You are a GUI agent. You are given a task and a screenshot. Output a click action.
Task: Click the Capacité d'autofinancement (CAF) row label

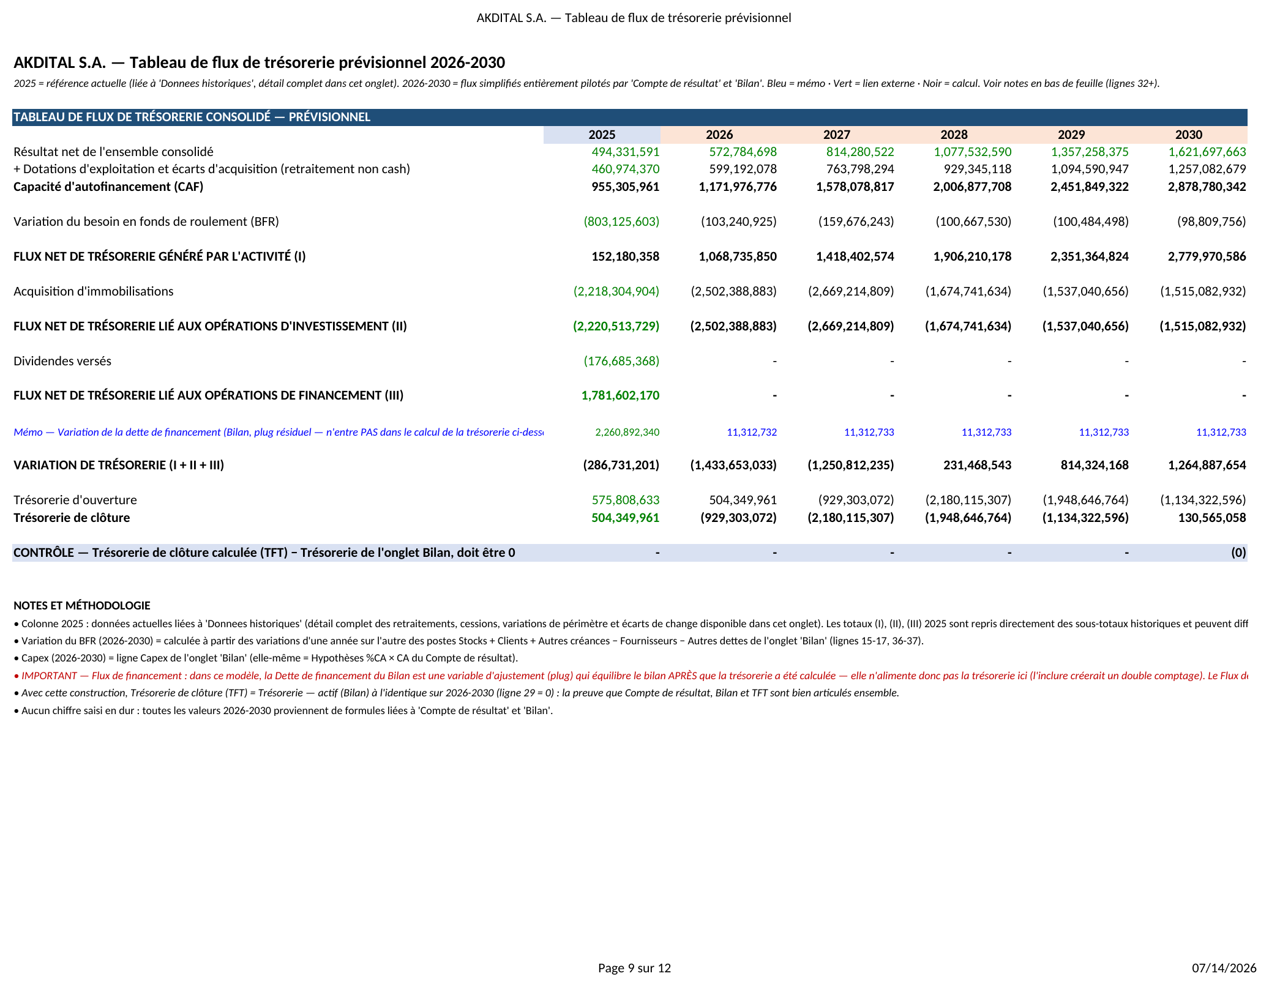tap(108, 187)
